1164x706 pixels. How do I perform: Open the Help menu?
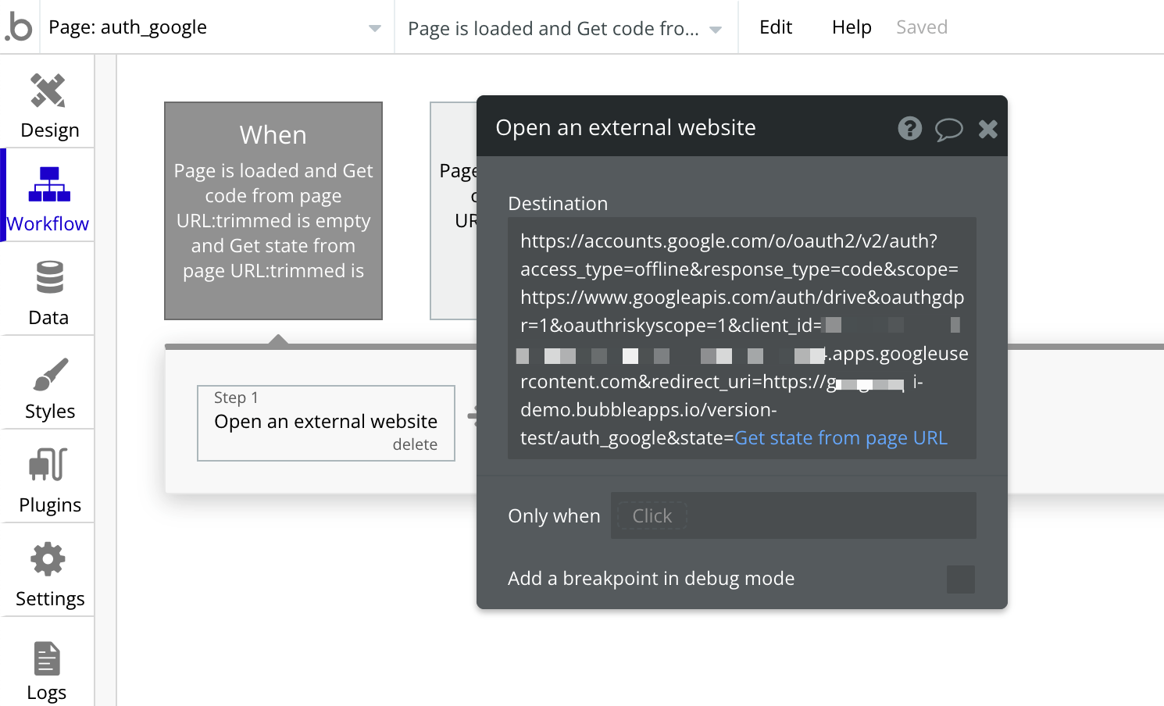coord(852,27)
